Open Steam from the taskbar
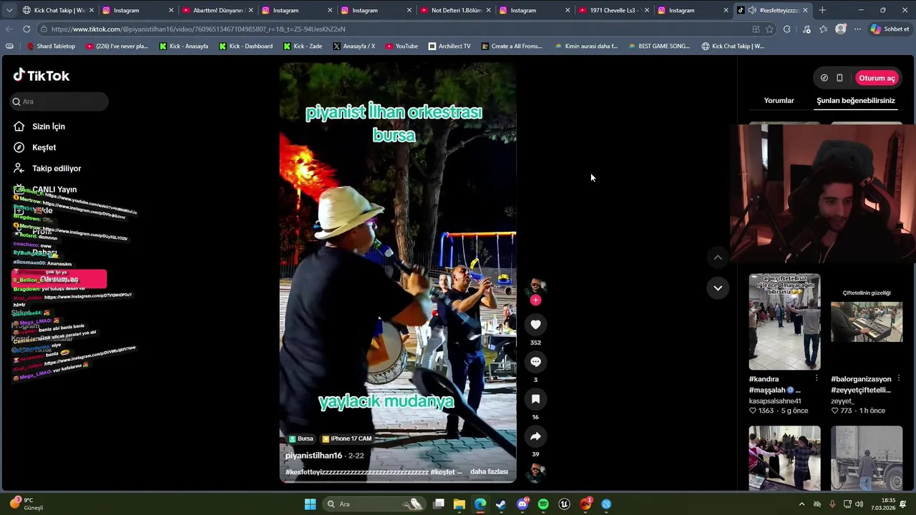 (x=501, y=504)
